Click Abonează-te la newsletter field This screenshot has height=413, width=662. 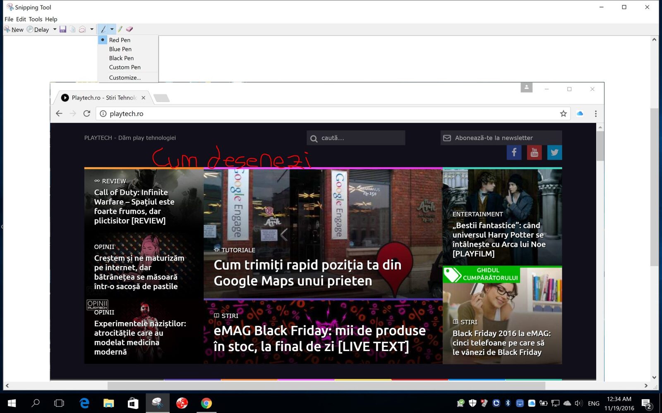point(501,138)
